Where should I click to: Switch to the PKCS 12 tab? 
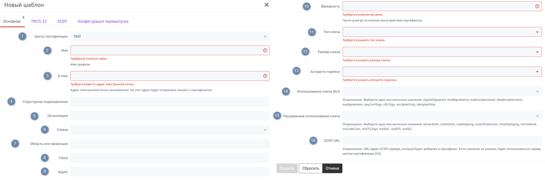pyautogui.click(x=39, y=21)
